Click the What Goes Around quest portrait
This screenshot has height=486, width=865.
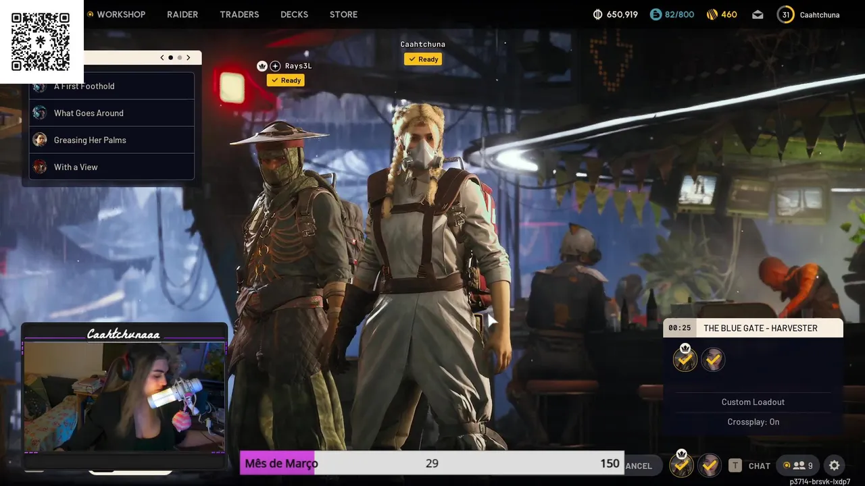coord(40,113)
